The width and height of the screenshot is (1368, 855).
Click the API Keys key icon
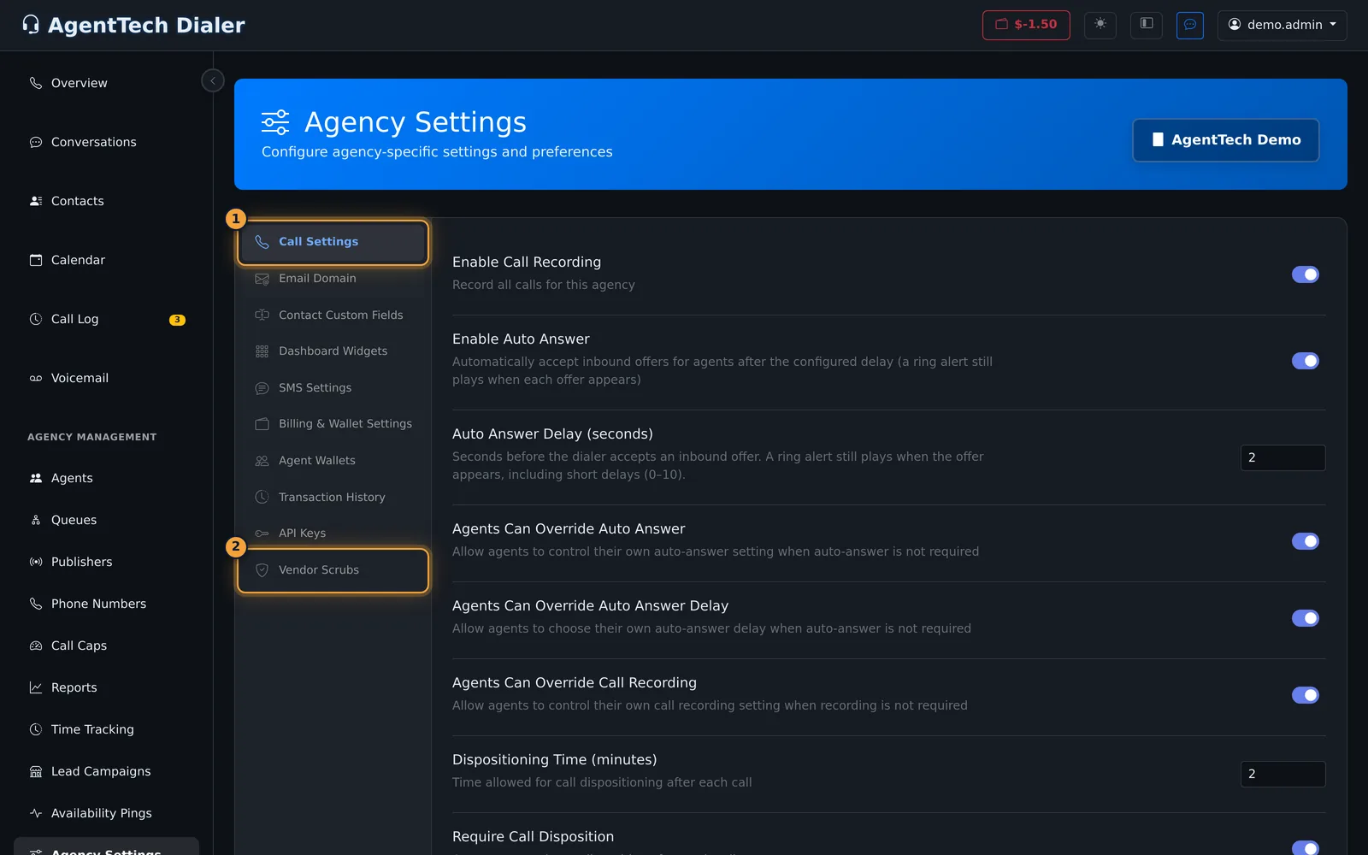(262, 534)
